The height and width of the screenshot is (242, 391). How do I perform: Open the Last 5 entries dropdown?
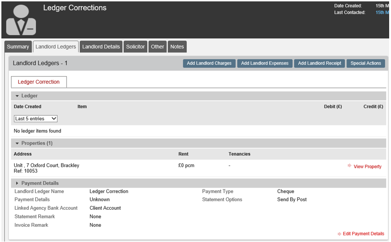click(36, 119)
